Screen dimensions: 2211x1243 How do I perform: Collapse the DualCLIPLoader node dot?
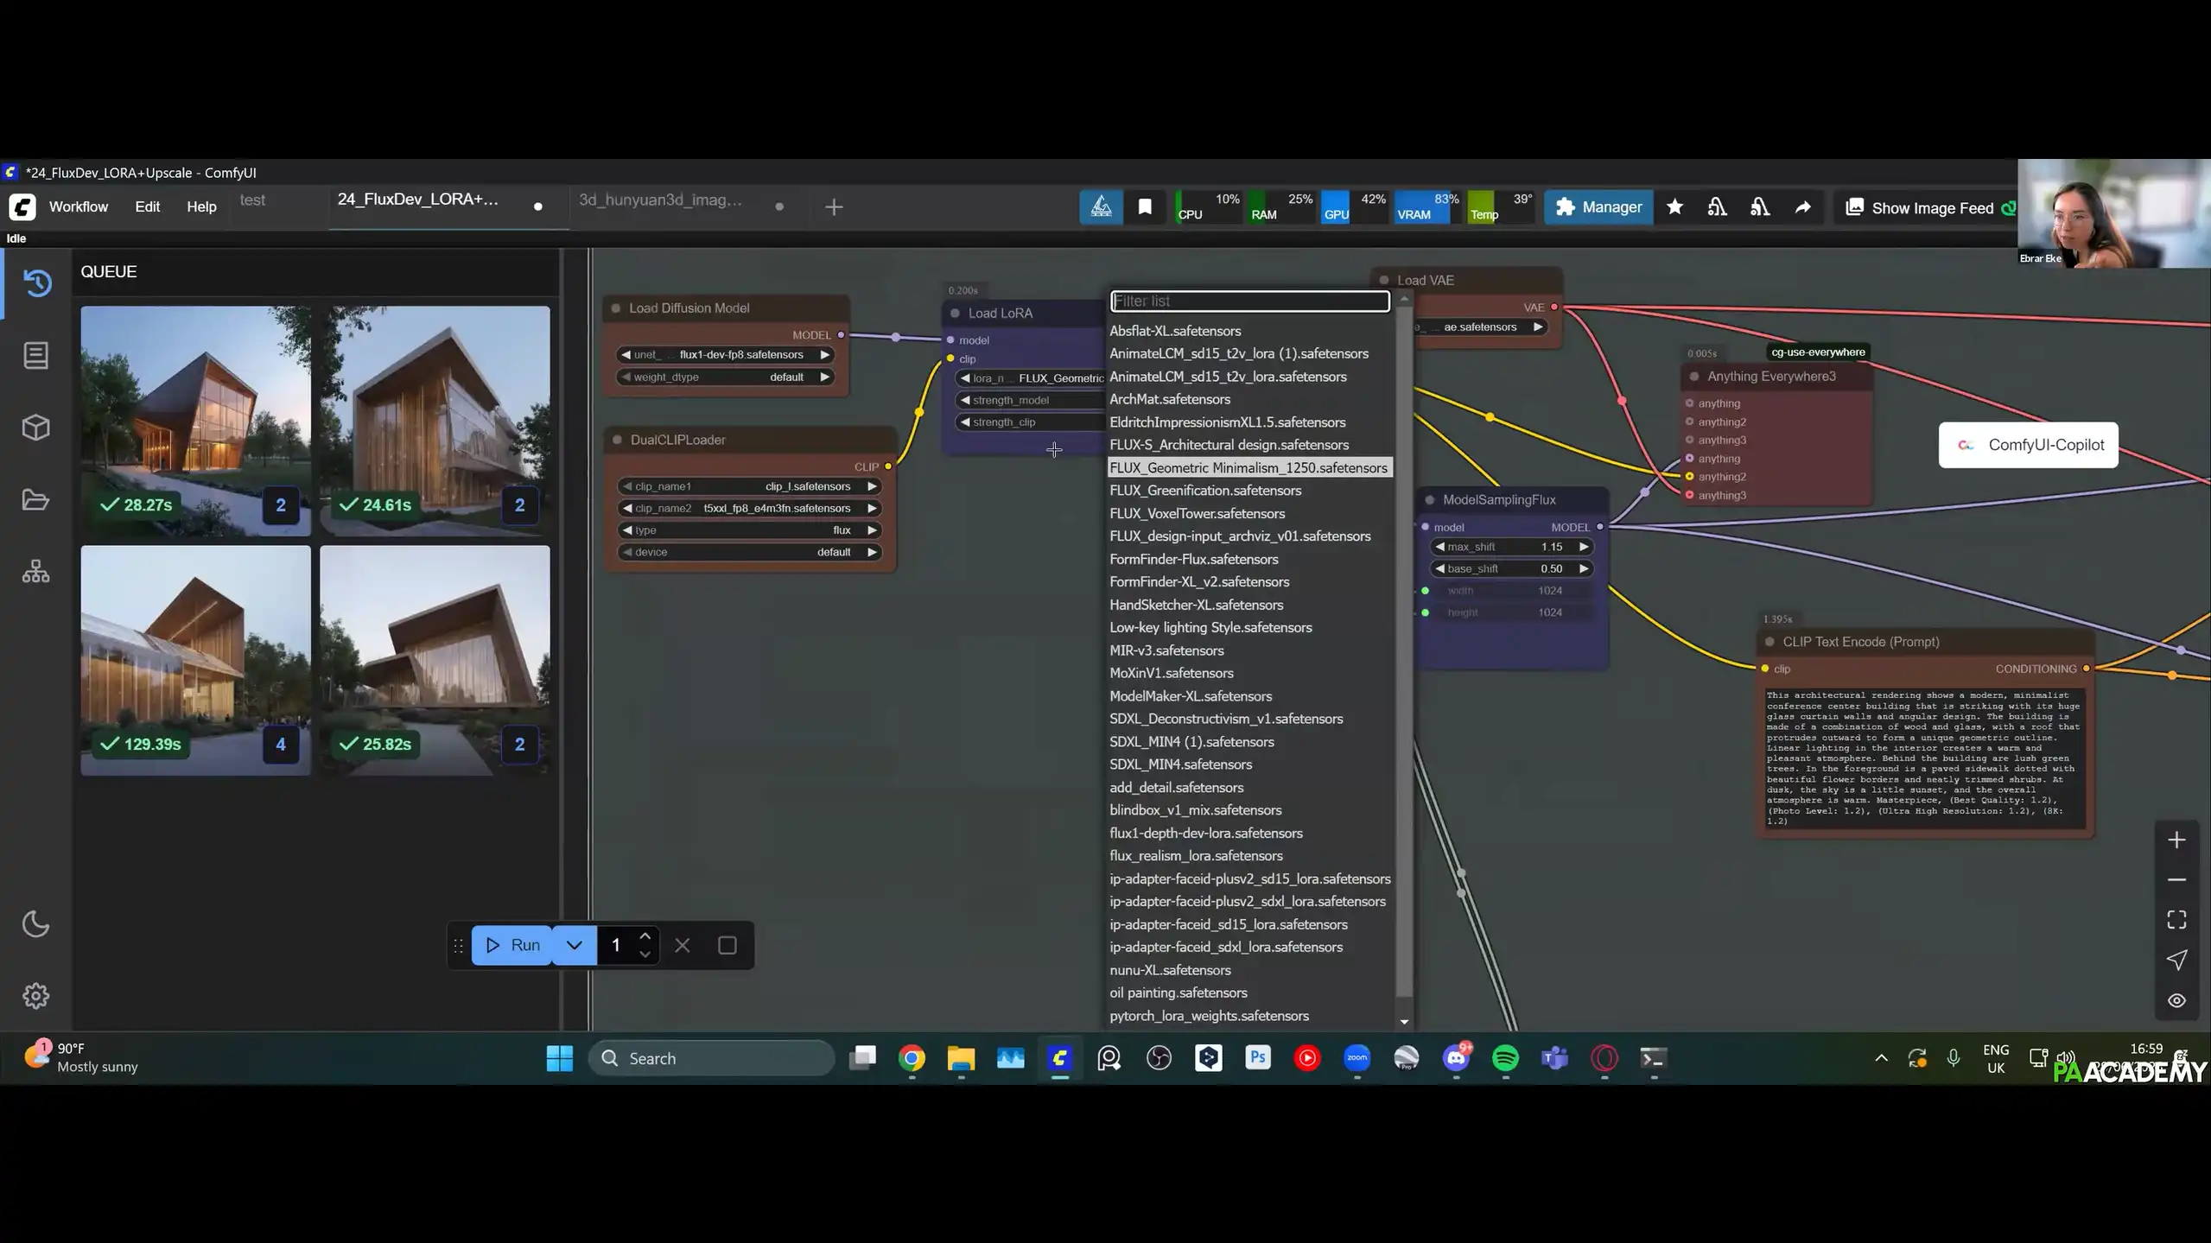[617, 441]
